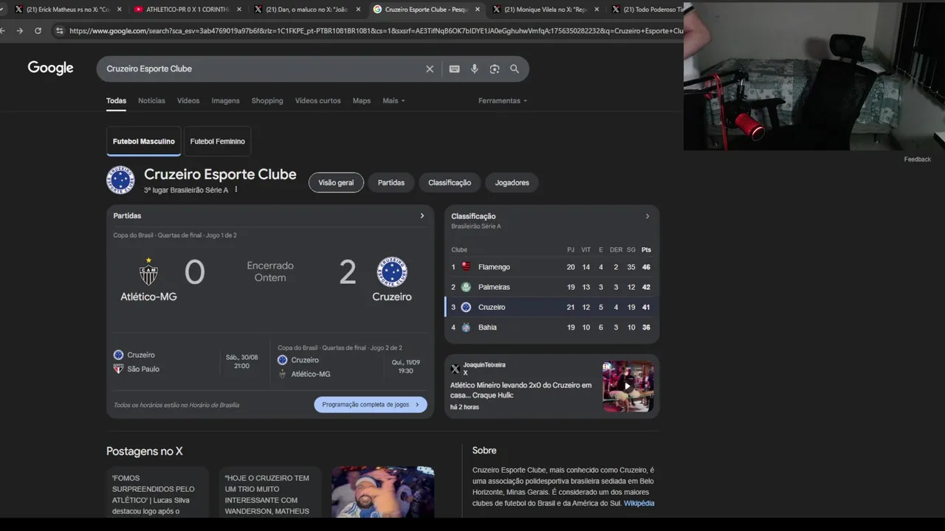Viewport: 945px width, 531px height.
Task: Click the Bahia crest in the standings table
Action: coord(466,327)
